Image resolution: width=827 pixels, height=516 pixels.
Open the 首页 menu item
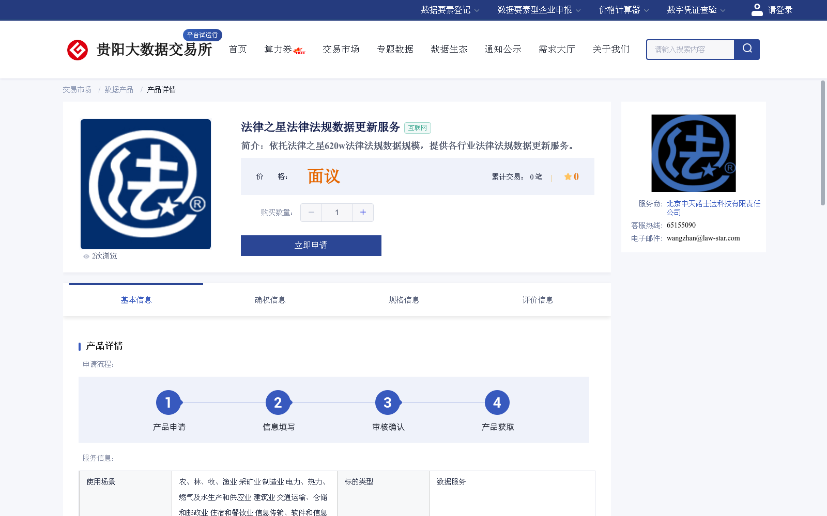pyautogui.click(x=238, y=49)
